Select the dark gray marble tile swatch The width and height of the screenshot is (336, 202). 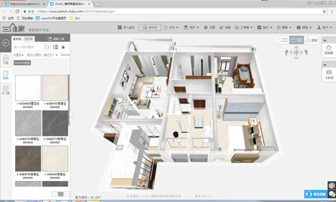(x=55, y=123)
